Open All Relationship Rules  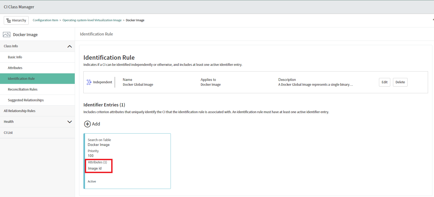pos(19,111)
